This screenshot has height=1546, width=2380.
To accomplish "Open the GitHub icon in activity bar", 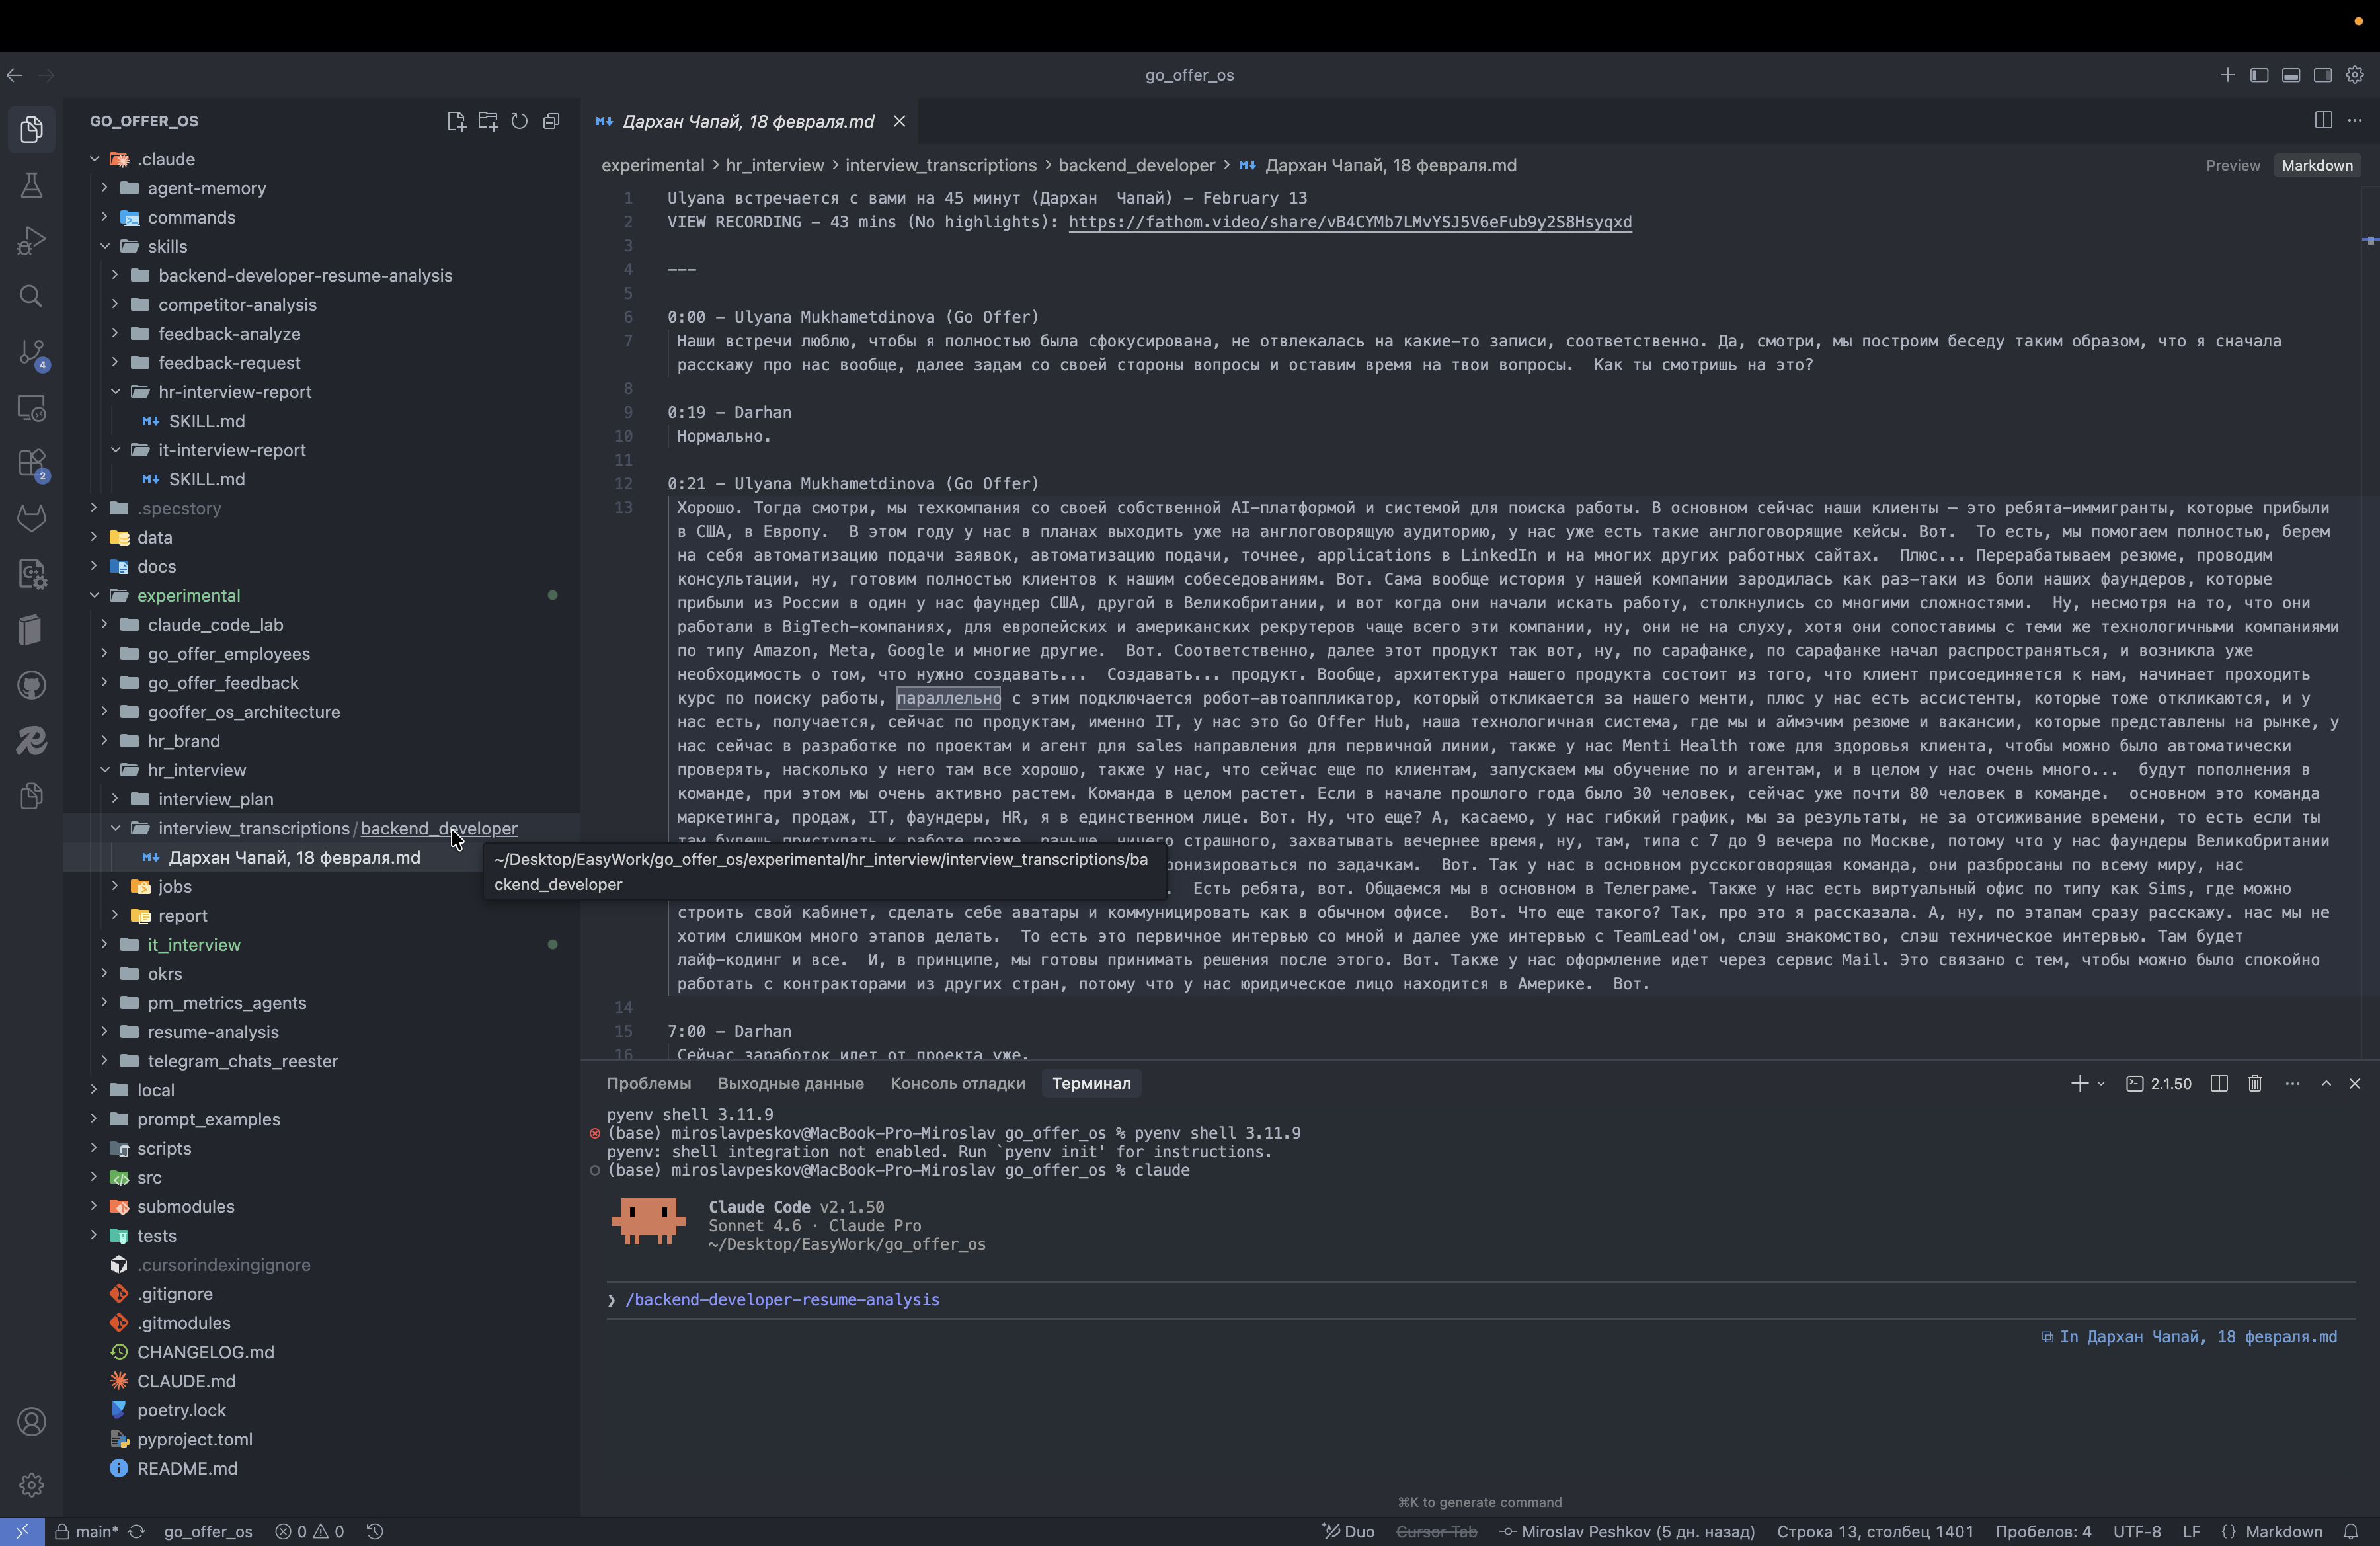I will [31, 685].
